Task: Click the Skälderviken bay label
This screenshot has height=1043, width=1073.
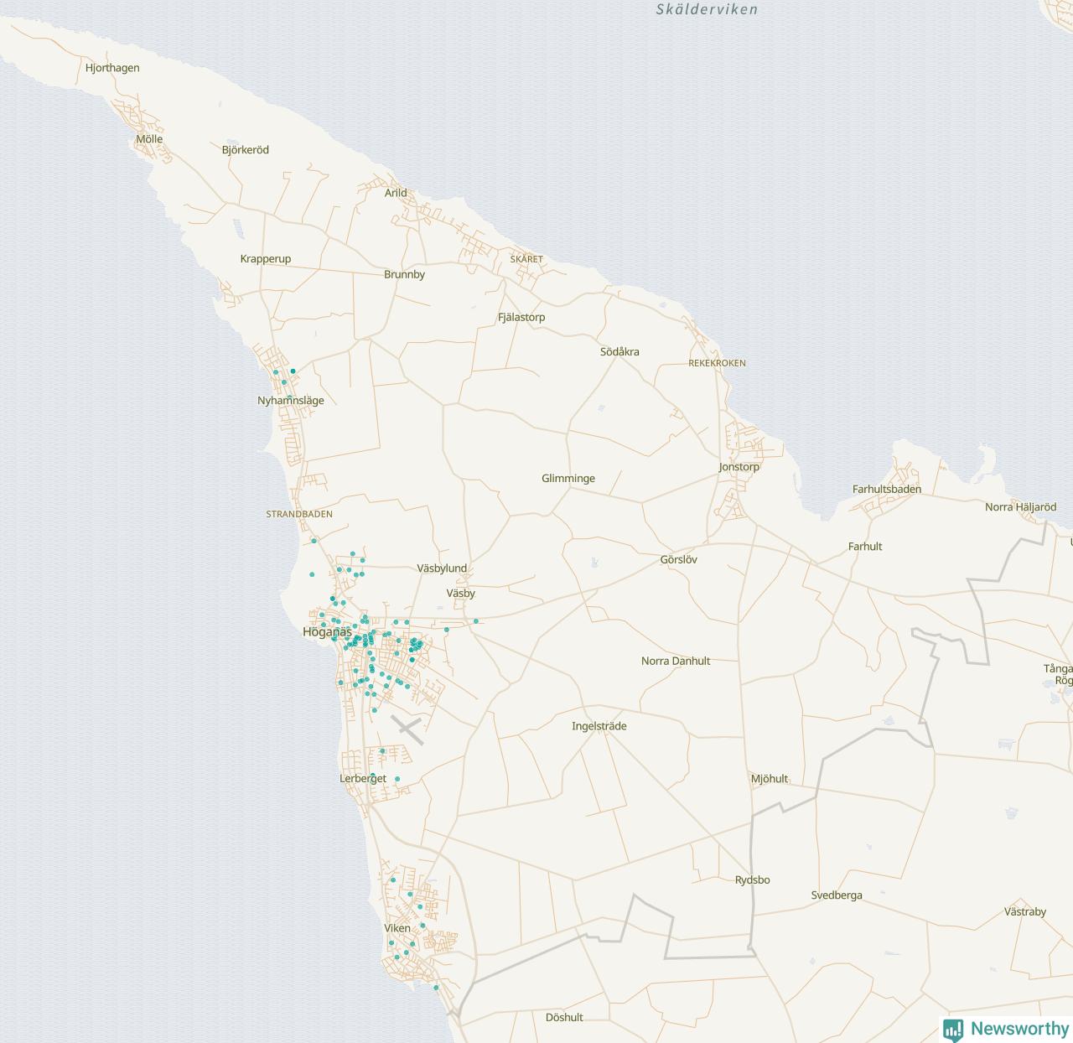Action: coord(707,10)
